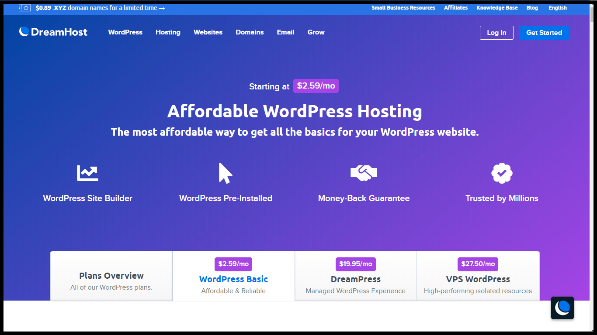Open the Blog link
Image resolution: width=597 pixels, height=335 pixels.
[532, 8]
